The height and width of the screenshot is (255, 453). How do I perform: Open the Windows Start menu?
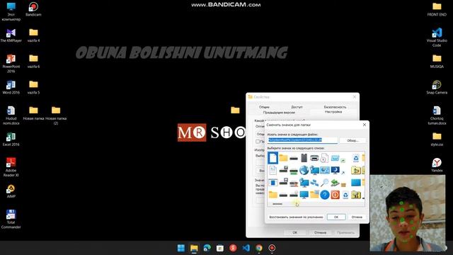coord(181,248)
